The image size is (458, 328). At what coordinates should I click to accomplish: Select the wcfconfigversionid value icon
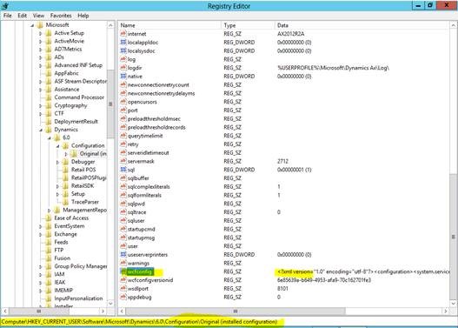pos(123,280)
